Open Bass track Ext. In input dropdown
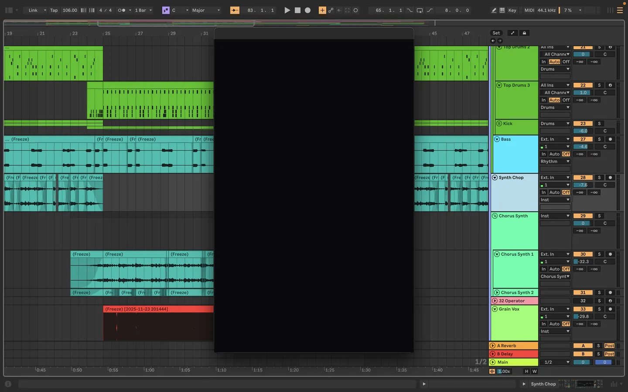 (x=555, y=139)
